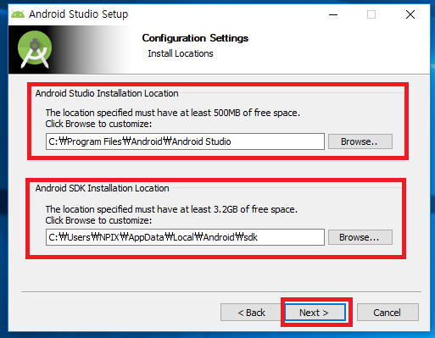Minimize the Android Studio Setup window
This screenshot has width=435, height=338.
click(333, 14)
